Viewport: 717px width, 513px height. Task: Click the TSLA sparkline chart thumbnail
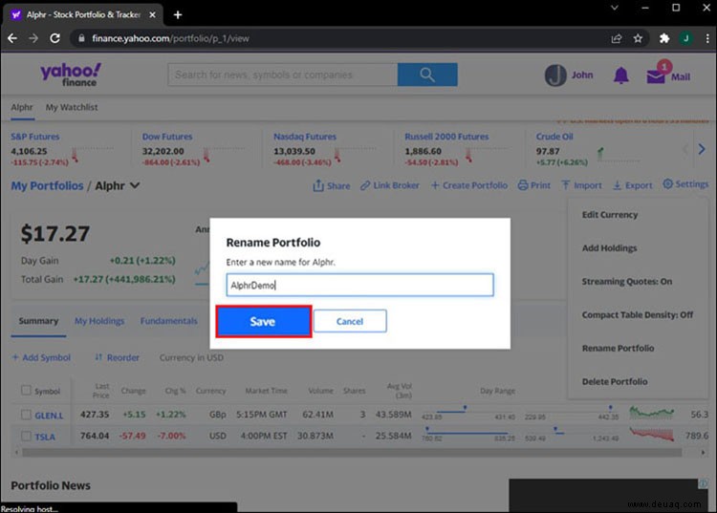pos(651,434)
